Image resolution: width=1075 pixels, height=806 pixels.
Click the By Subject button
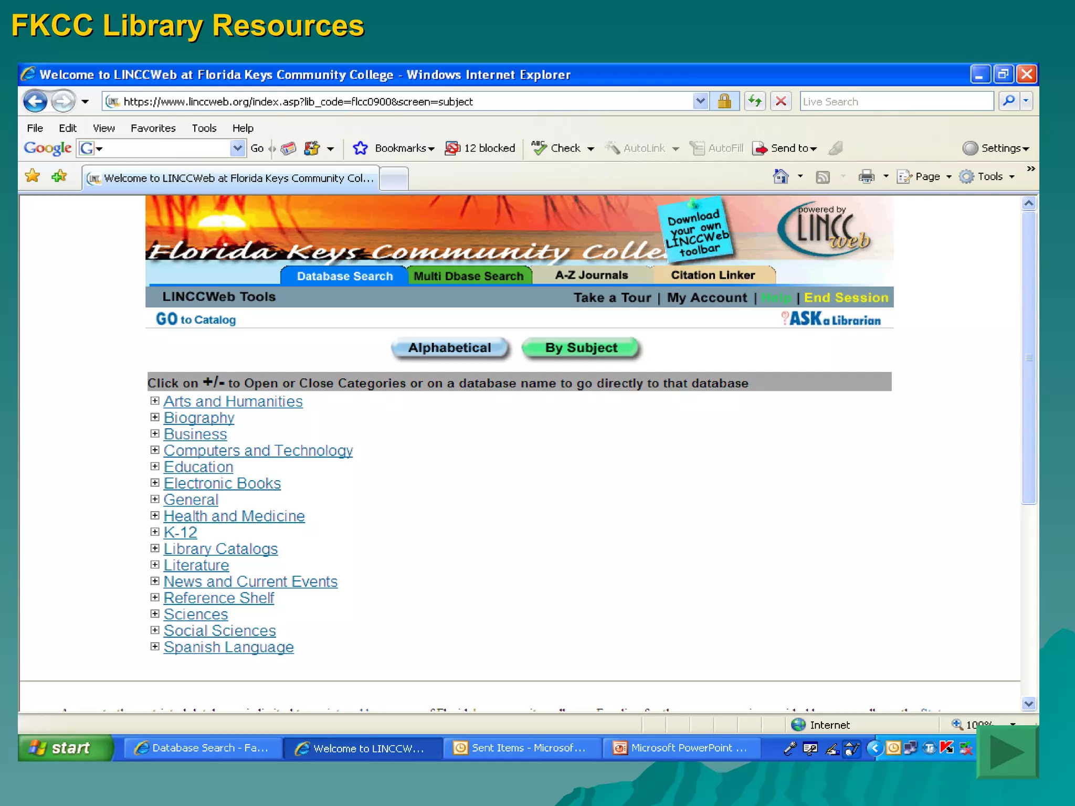click(x=581, y=348)
